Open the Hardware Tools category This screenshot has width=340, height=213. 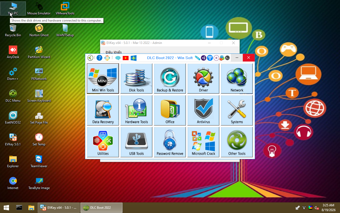(136, 110)
